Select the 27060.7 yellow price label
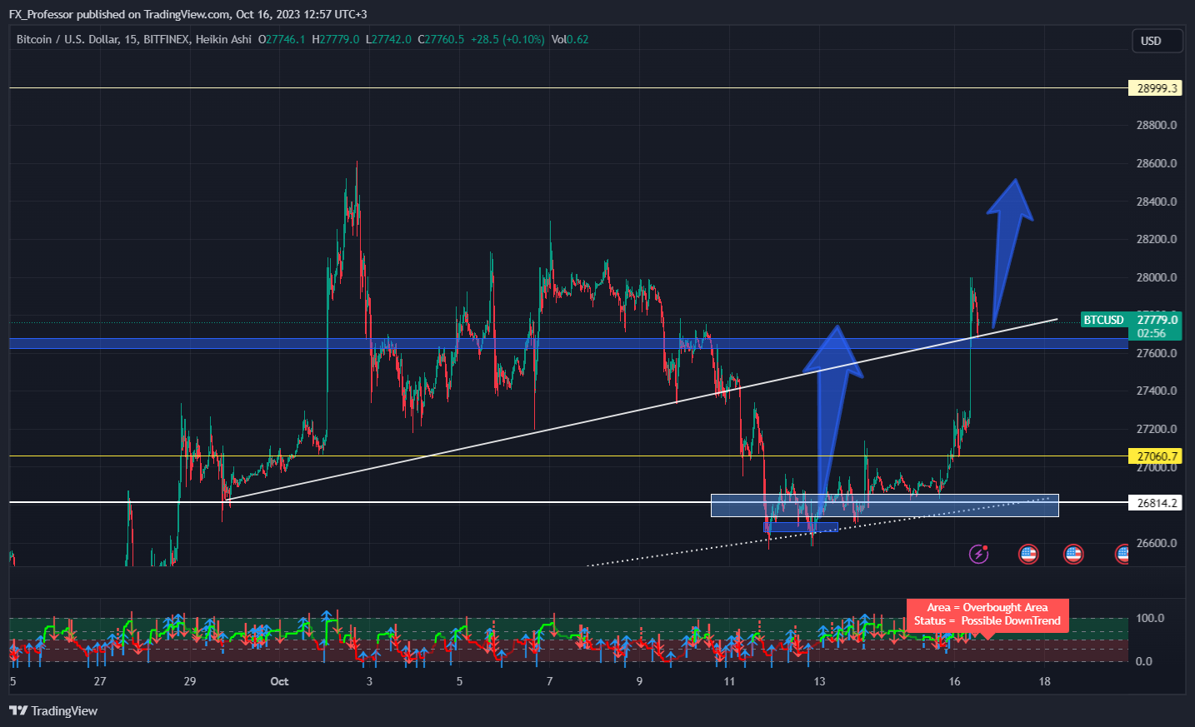The image size is (1195, 727). tap(1156, 456)
